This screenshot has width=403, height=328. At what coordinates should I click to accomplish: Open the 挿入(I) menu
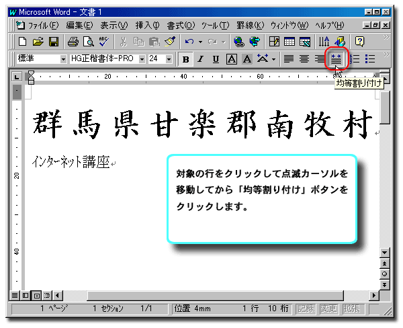tap(147, 26)
